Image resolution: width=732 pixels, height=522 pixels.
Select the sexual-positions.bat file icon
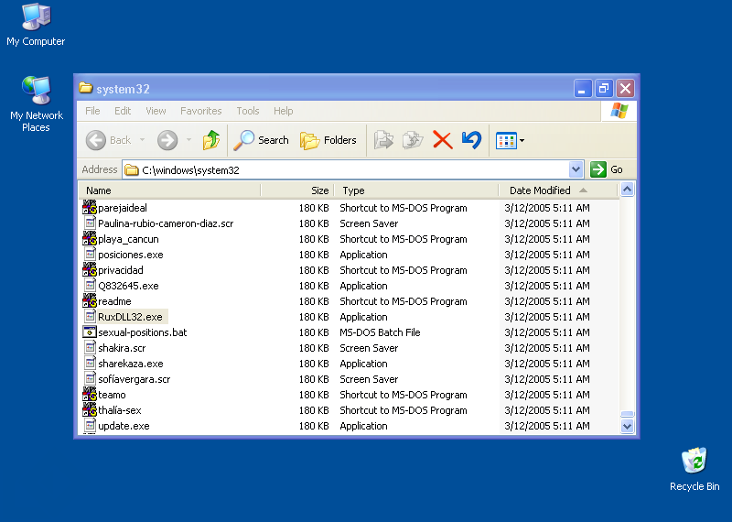[89, 332]
